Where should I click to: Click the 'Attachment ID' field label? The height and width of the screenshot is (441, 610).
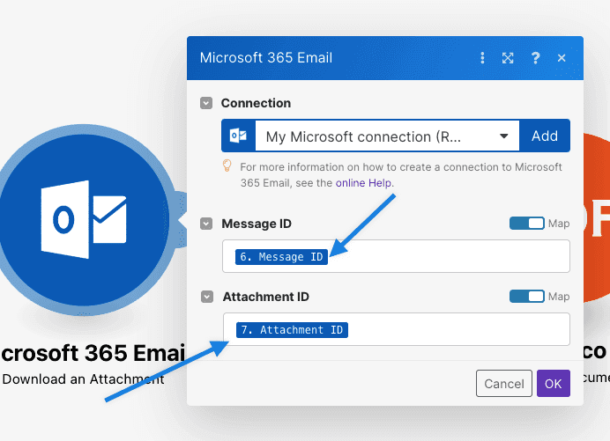pyautogui.click(x=265, y=297)
